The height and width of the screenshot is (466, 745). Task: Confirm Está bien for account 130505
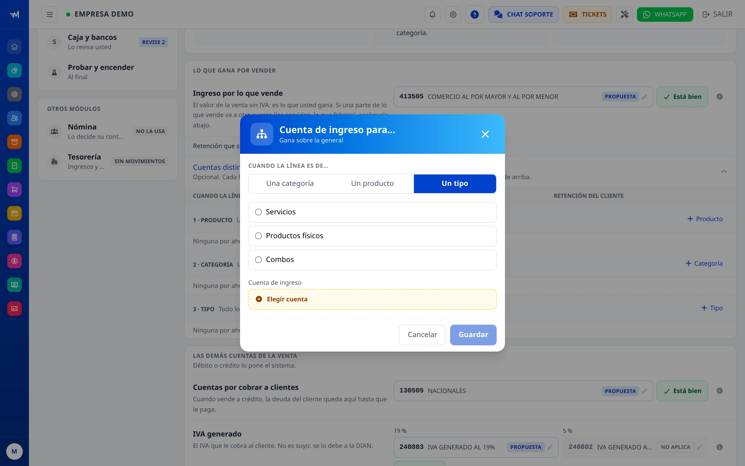[682, 391]
